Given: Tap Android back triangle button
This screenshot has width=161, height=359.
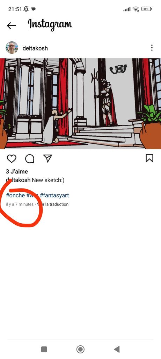Looking at the screenshot, I should 117,350.
